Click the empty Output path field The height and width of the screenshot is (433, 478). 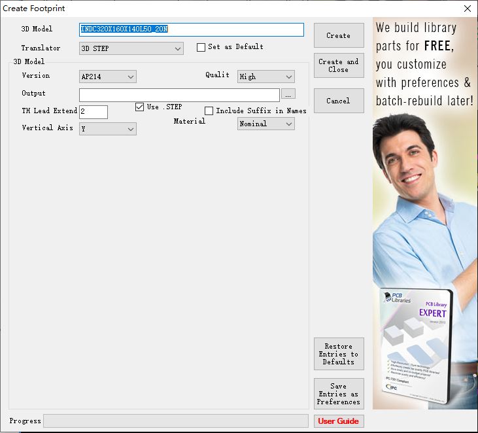tap(179, 95)
